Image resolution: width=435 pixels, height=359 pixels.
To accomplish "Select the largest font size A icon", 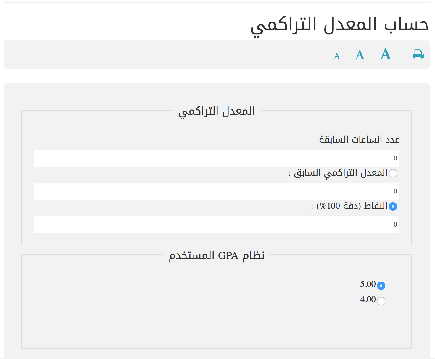I will [385, 54].
